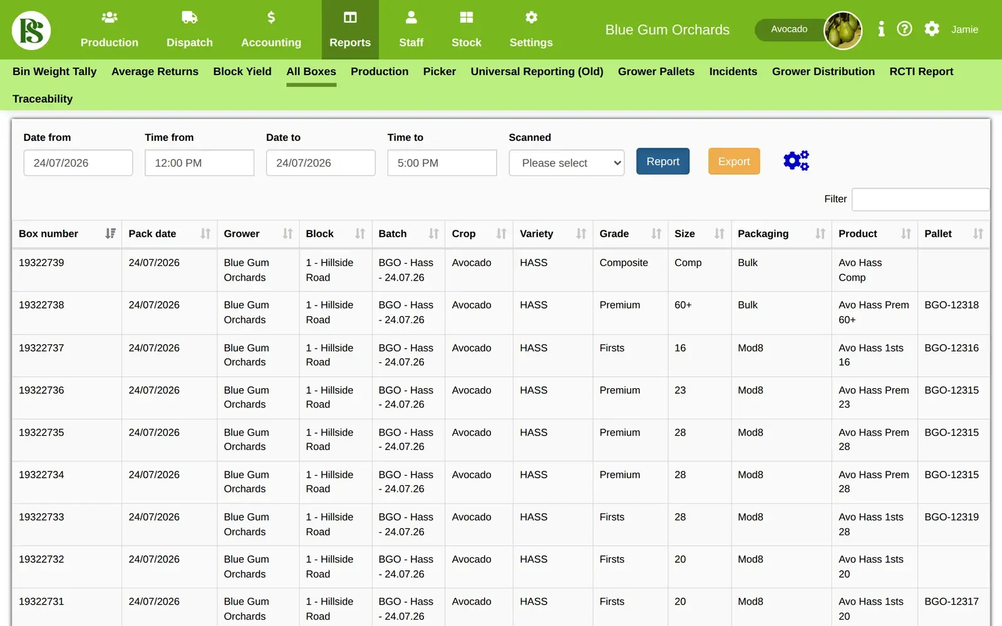This screenshot has width=1002, height=626.
Task: Click the Blue Gum Orchards title
Action: tap(668, 29)
